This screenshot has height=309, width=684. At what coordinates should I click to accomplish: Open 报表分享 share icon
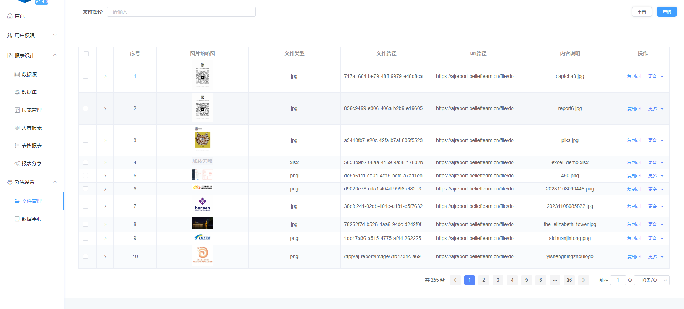point(17,163)
